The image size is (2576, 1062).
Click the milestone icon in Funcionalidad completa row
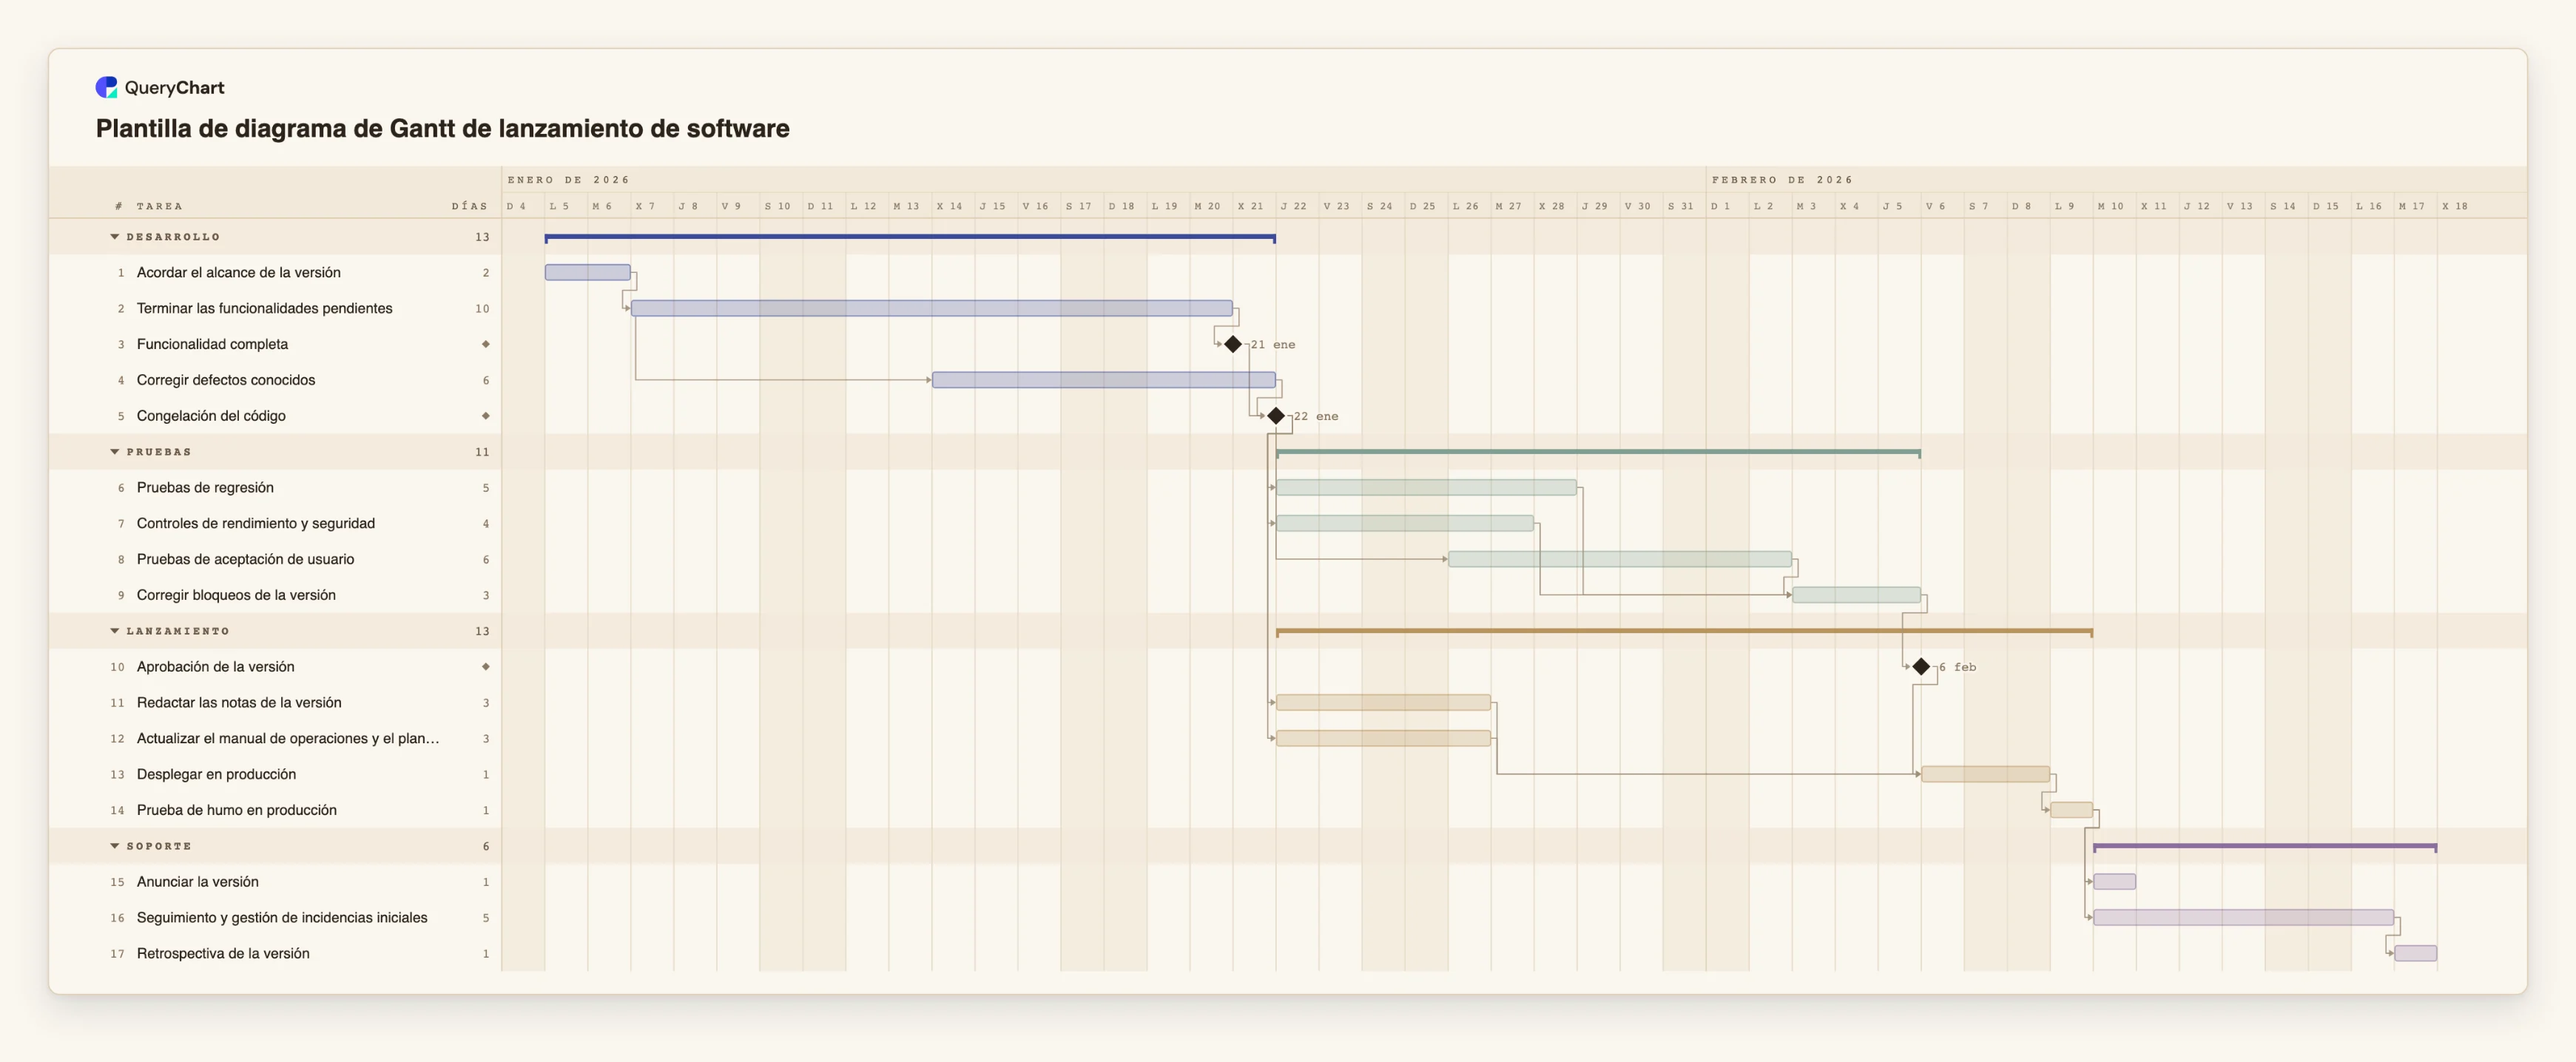point(486,344)
